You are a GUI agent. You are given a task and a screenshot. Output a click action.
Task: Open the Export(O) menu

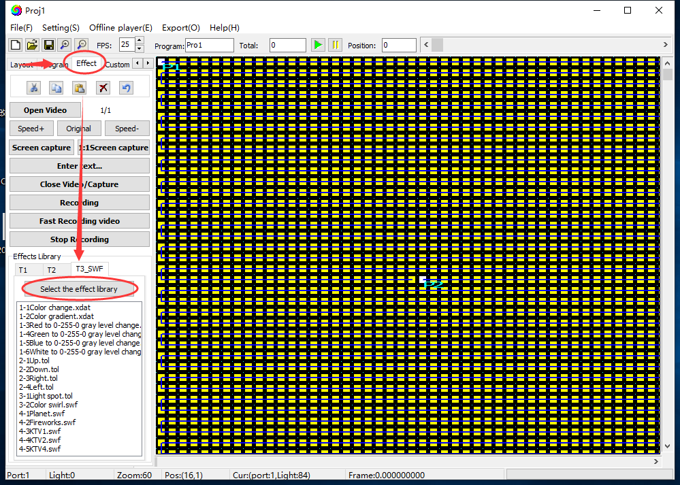pos(181,28)
